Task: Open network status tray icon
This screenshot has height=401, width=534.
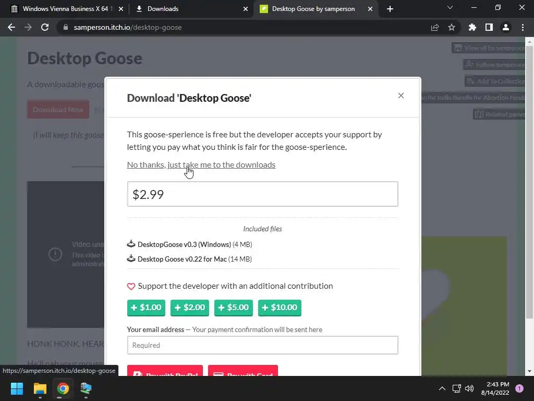Action: click(456, 388)
